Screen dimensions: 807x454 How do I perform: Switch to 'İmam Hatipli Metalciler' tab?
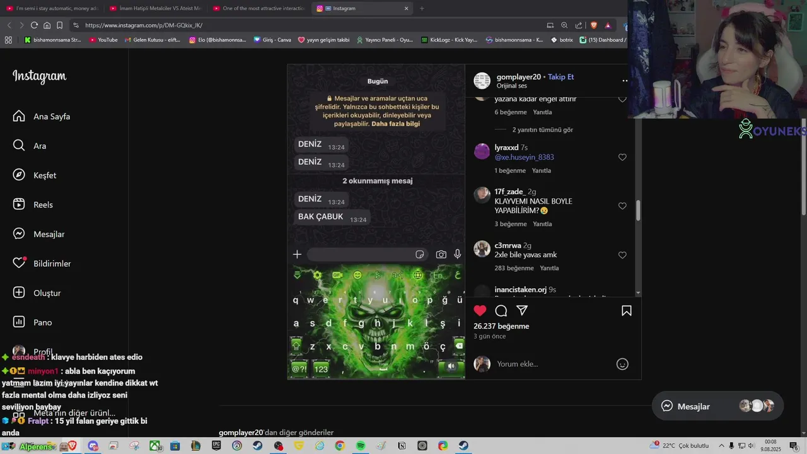coord(155,8)
